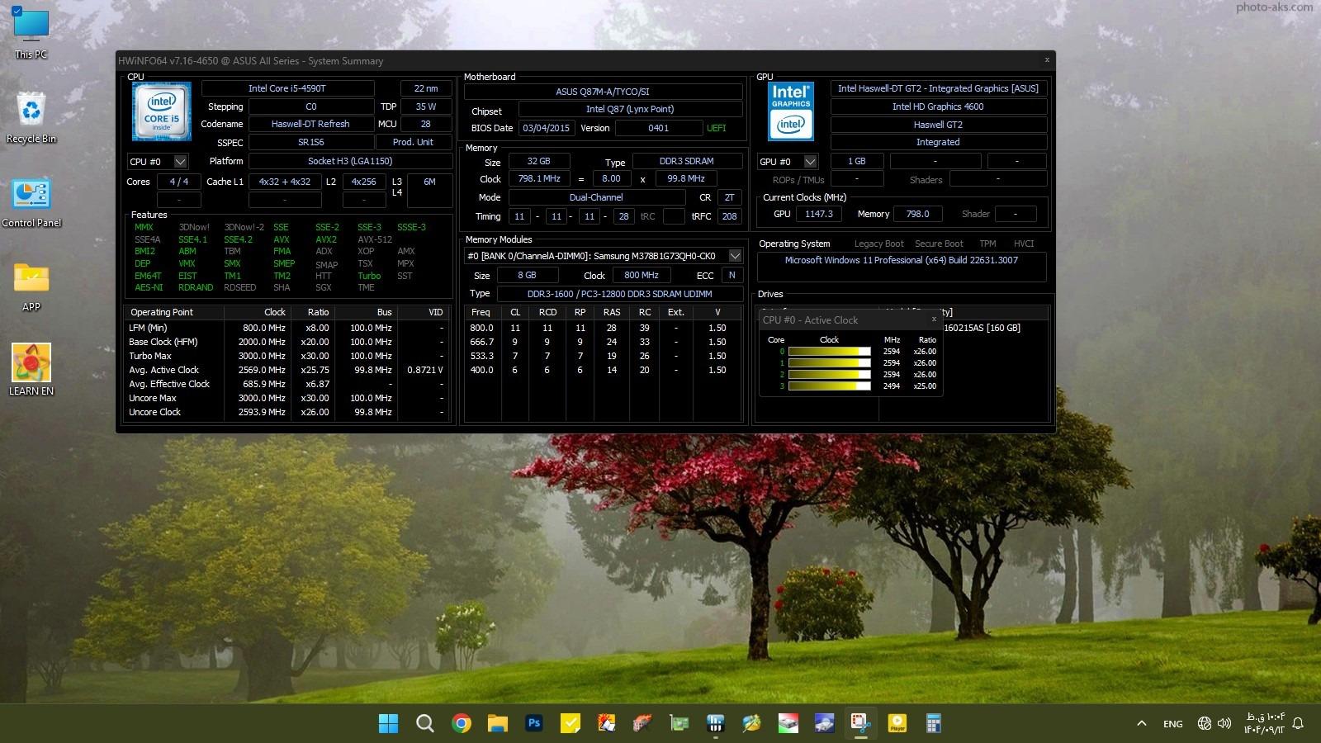Launch Photoshop from the taskbar
The height and width of the screenshot is (743, 1321).
click(x=534, y=723)
